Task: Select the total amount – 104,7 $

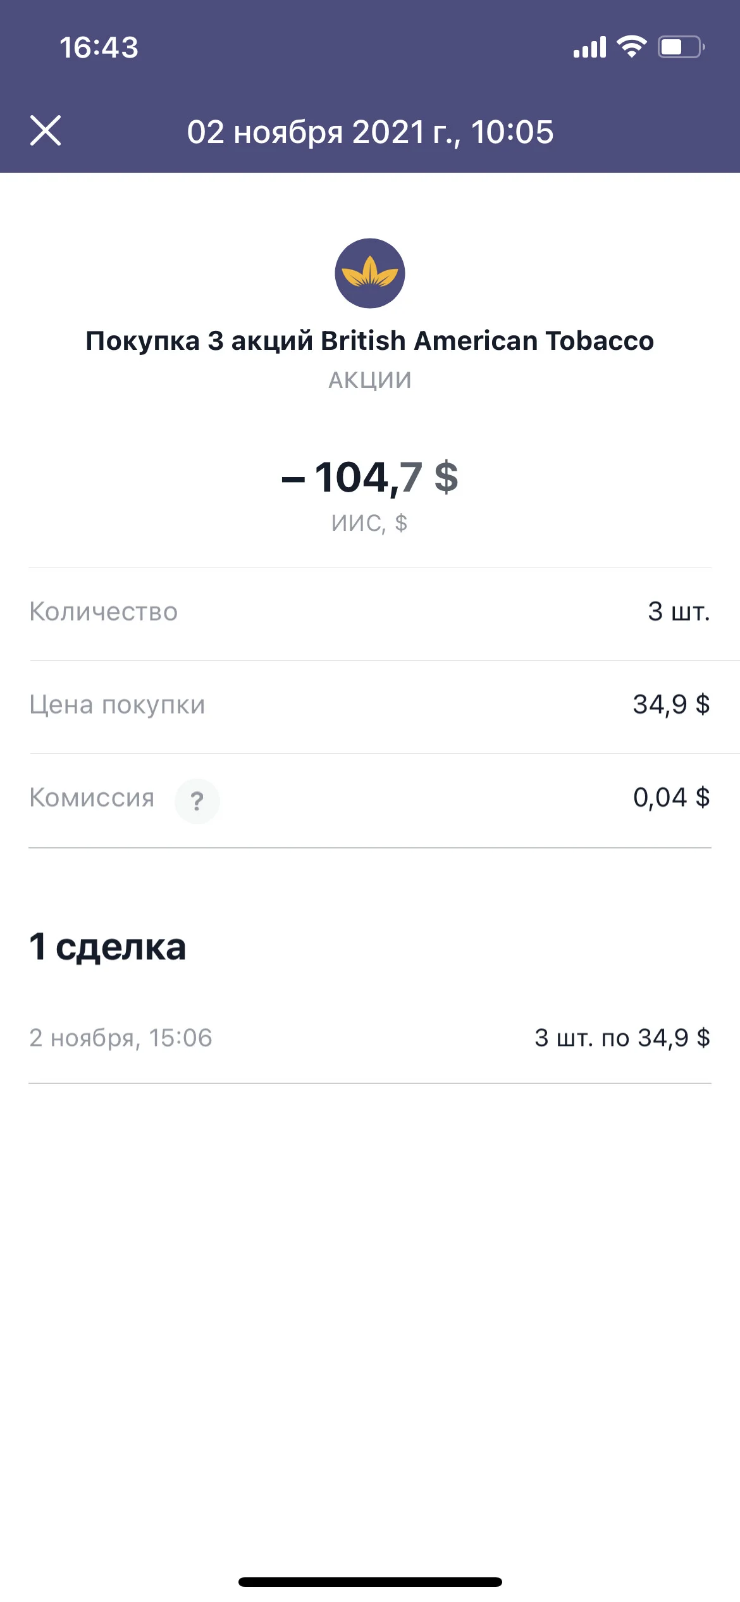Action: coord(370,477)
